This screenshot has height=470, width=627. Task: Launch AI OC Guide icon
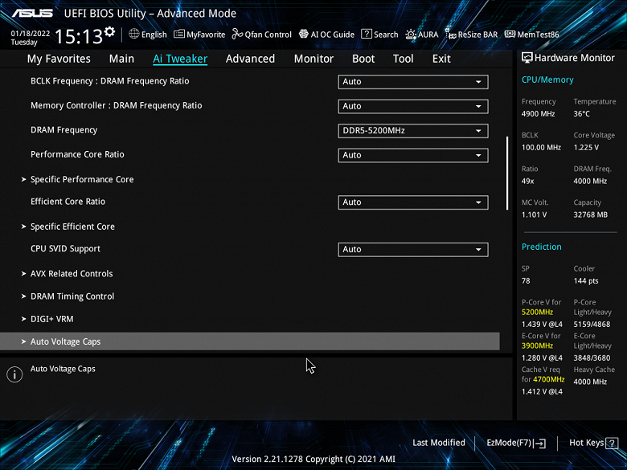click(304, 35)
